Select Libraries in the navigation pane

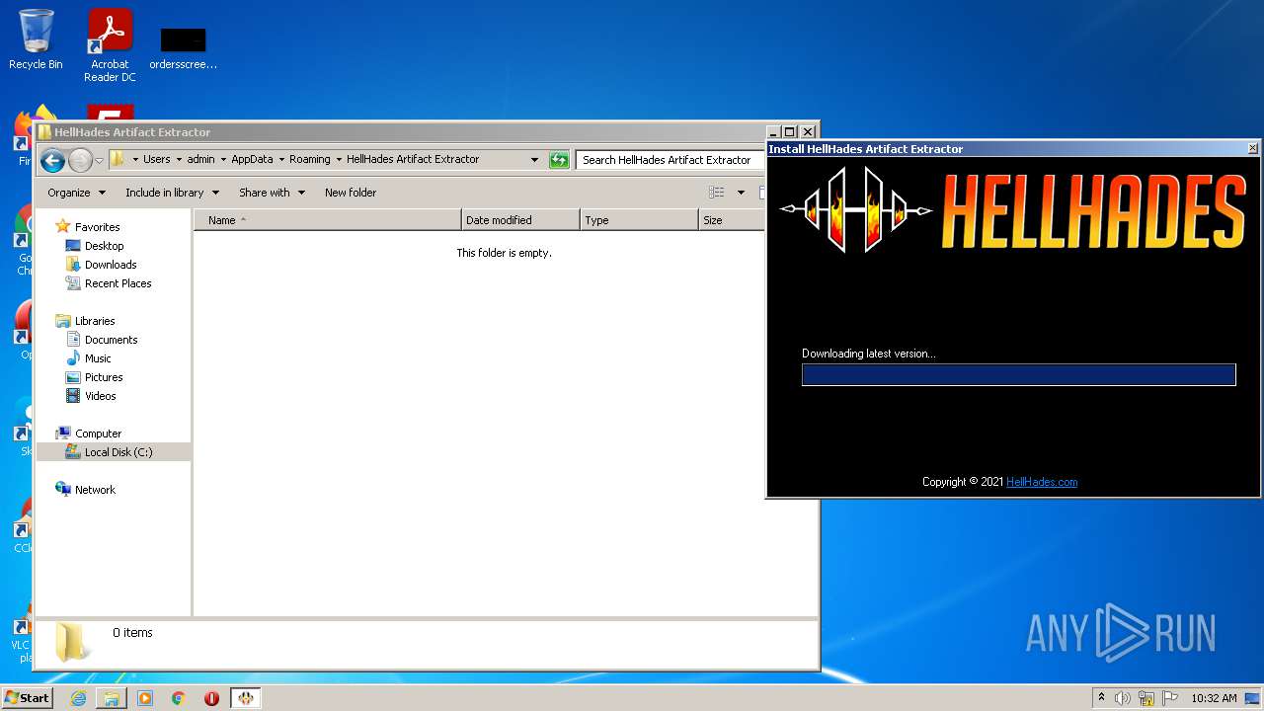95,321
